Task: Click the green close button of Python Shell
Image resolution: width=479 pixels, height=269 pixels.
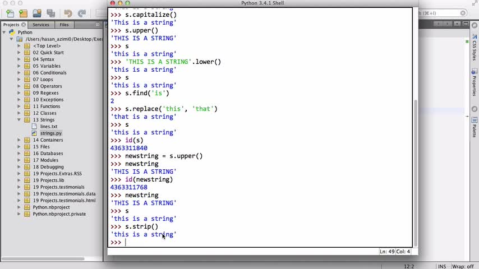Action: [x=128, y=3]
